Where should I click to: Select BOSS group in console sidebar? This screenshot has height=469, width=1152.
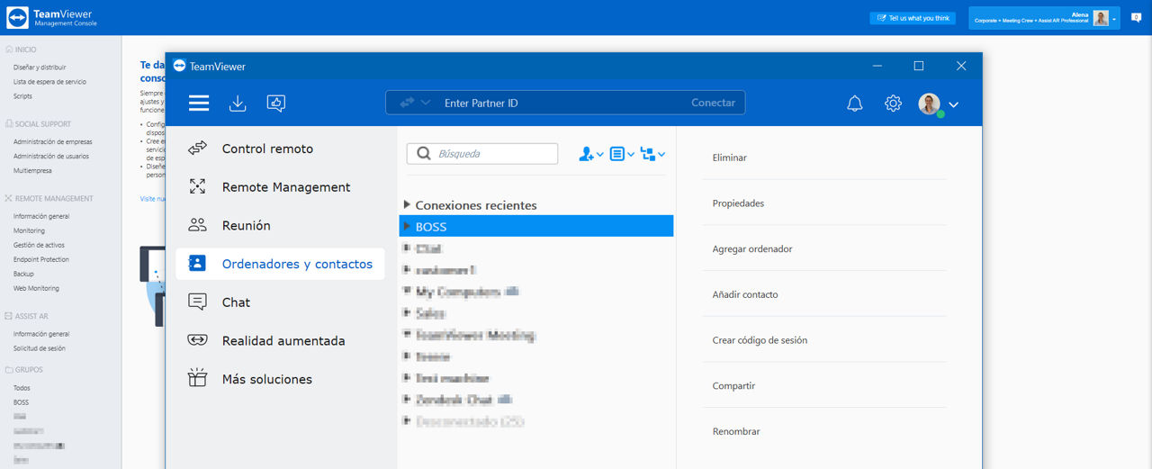pyautogui.click(x=22, y=402)
